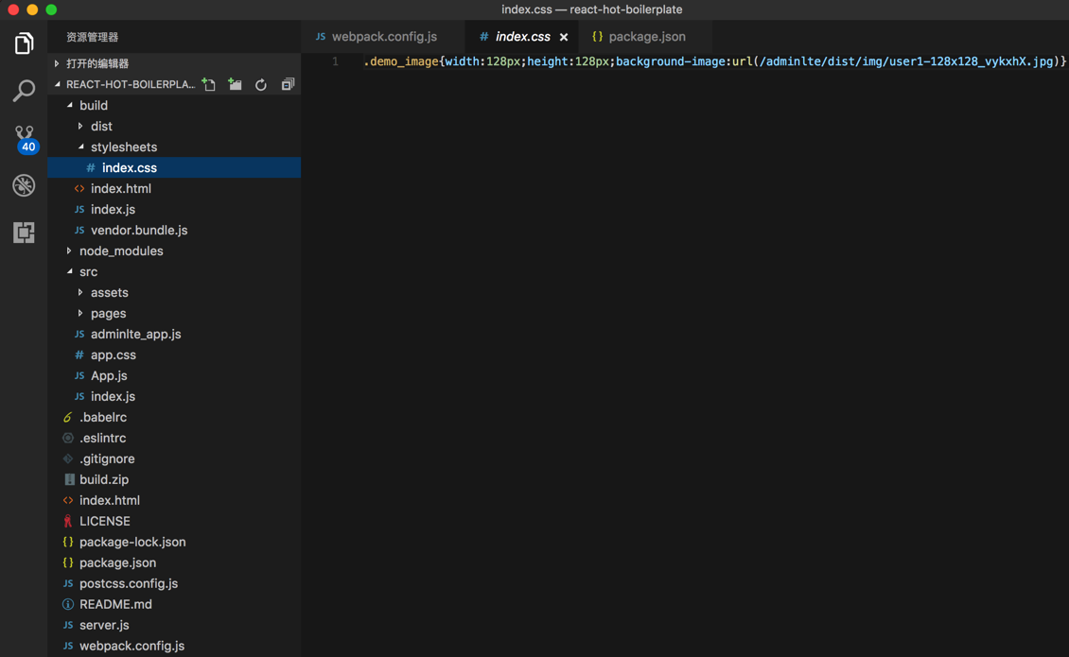Select the build.zip file

[x=174, y=480]
